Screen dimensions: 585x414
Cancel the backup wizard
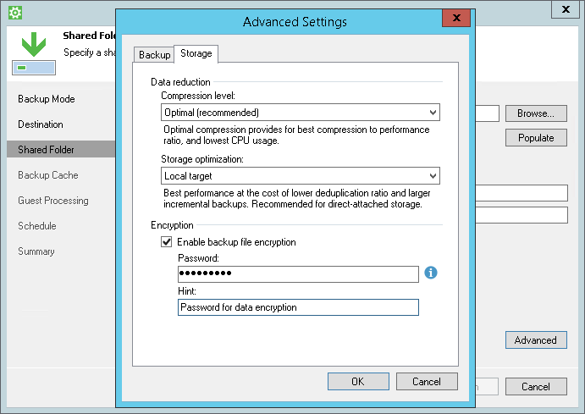pos(536,386)
